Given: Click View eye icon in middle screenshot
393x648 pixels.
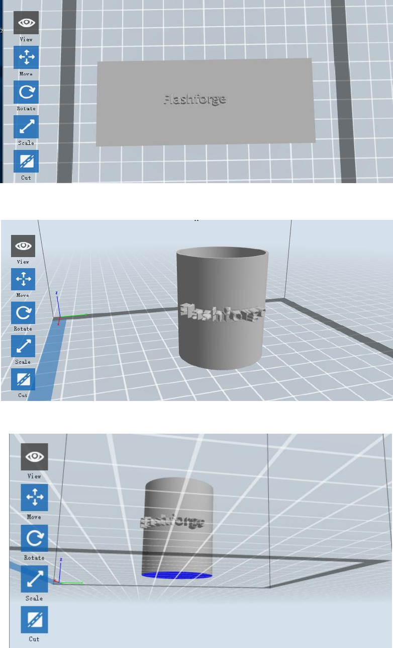Looking at the screenshot, I should [x=23, y=247].
